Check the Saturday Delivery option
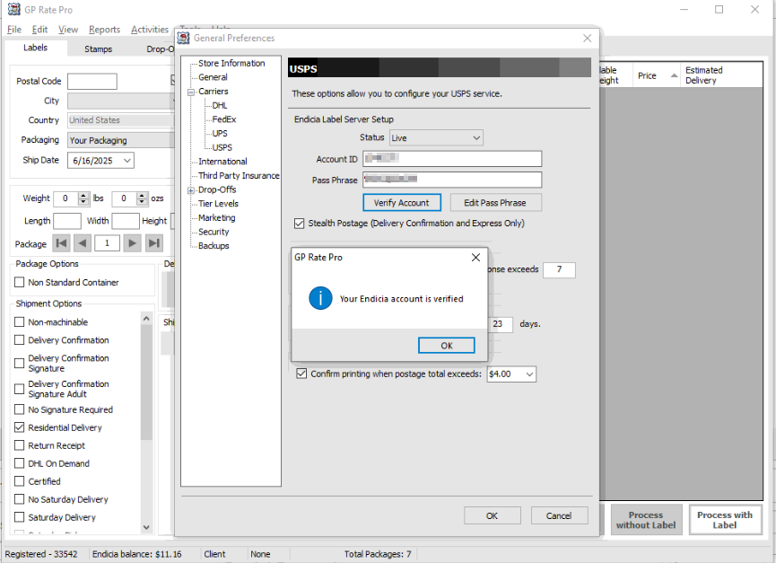Viewport: 776px width, 563px height. click(20, 517)
